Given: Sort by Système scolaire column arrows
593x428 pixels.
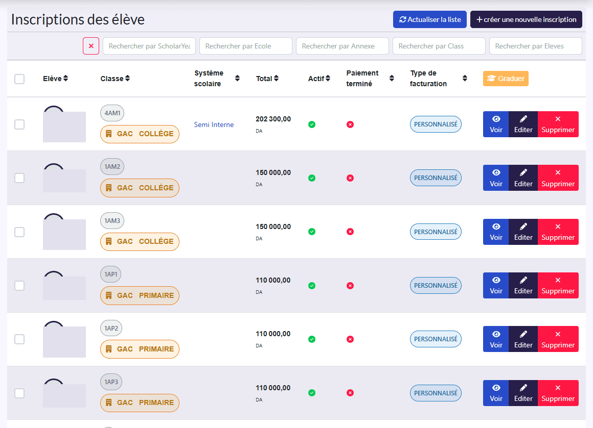Looking at the screenshot, I should 237,78.
